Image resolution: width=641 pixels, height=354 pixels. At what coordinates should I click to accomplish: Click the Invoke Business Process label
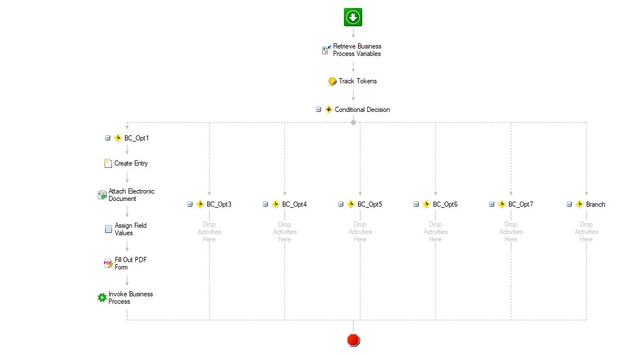tap(130, 297)
